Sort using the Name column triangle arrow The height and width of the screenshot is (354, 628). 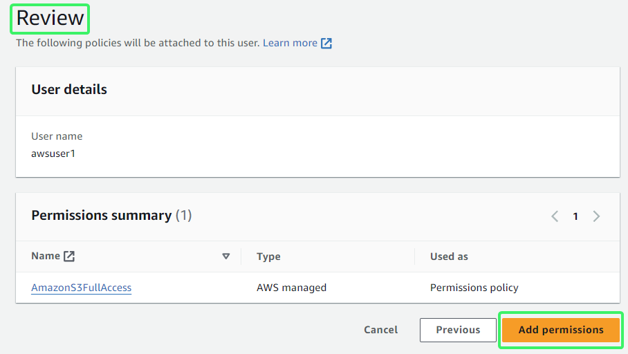(226, 257)
